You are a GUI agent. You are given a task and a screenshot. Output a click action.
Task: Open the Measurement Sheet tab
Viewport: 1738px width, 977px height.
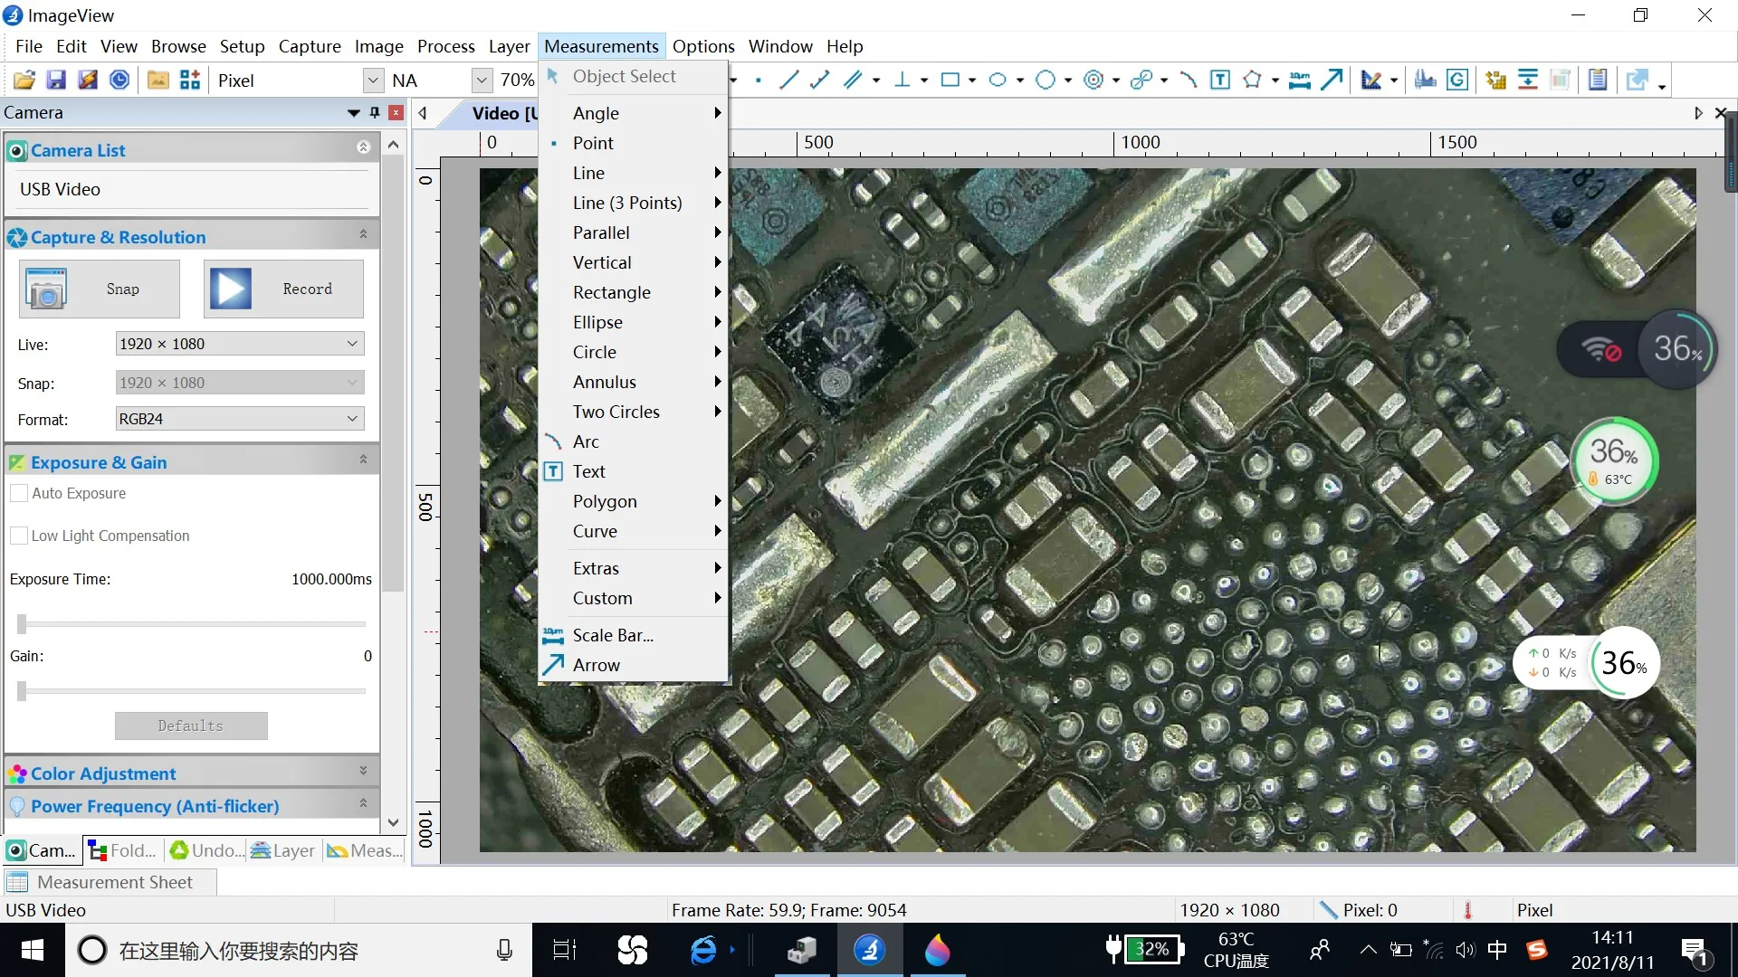click(114, 882)
